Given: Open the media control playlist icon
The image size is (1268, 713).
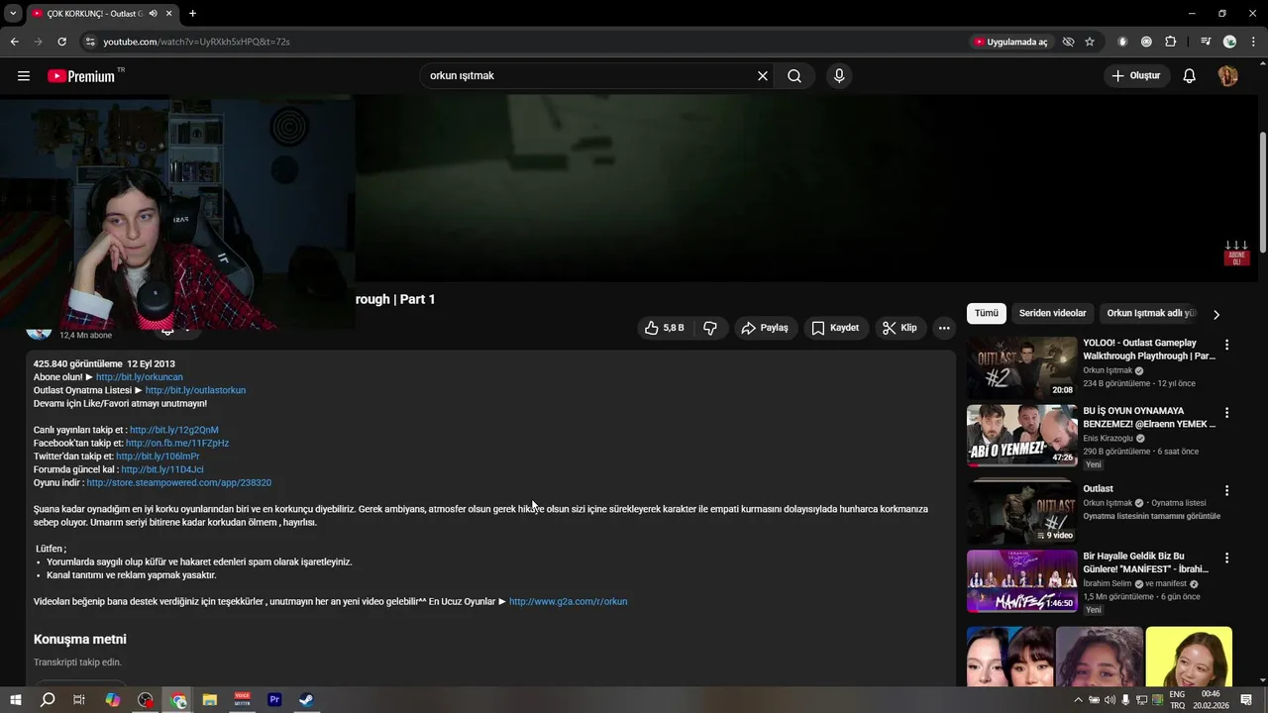Looking at the screenshot, I should (1206, 42).
